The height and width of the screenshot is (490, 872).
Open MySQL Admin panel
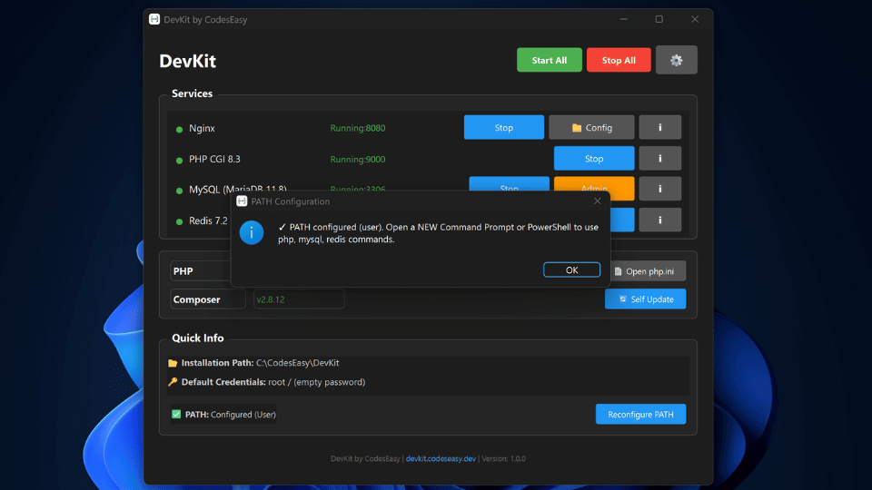[594, 184]
